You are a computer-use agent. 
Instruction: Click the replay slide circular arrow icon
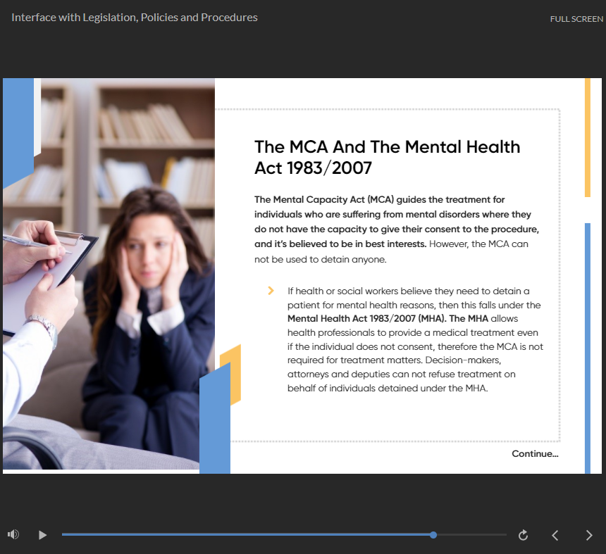coord(523,535)
